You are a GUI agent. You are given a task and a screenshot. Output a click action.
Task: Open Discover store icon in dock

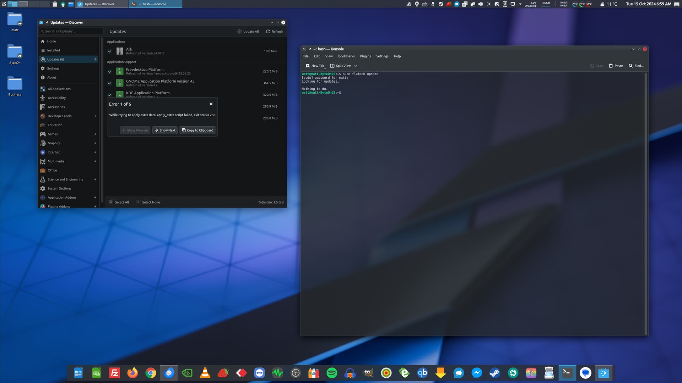point(603,373)
